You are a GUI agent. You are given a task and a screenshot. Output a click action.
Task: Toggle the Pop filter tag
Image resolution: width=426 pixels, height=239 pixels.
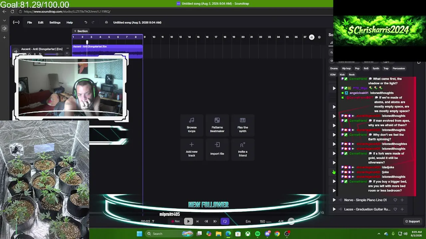(357, 68)
